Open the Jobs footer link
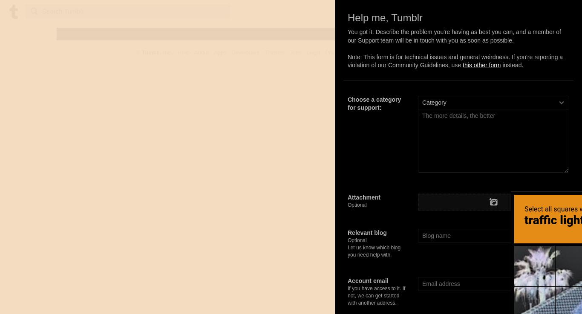This screenshot has height=314, width=582. [296, 53]
